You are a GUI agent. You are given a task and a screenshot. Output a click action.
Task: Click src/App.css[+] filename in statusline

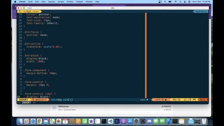(62, 99)
